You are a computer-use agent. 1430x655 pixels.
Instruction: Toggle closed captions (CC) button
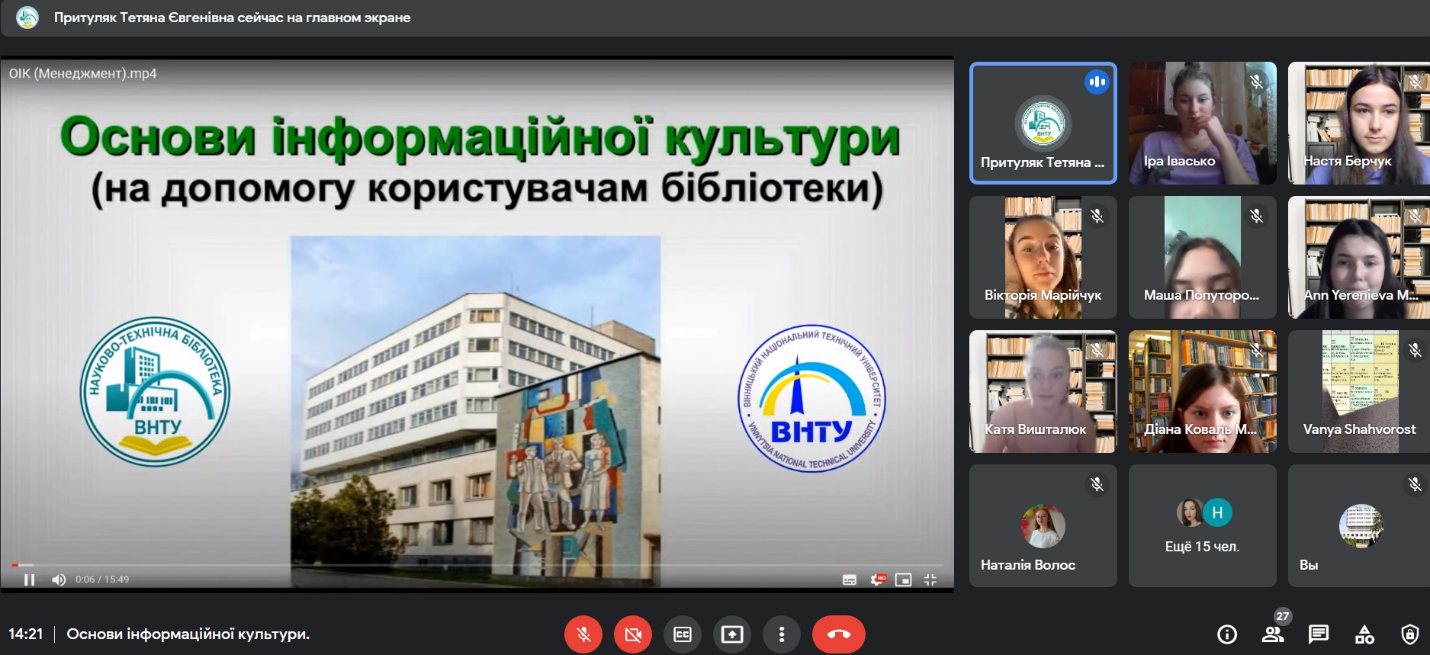[x=683, y=634]
